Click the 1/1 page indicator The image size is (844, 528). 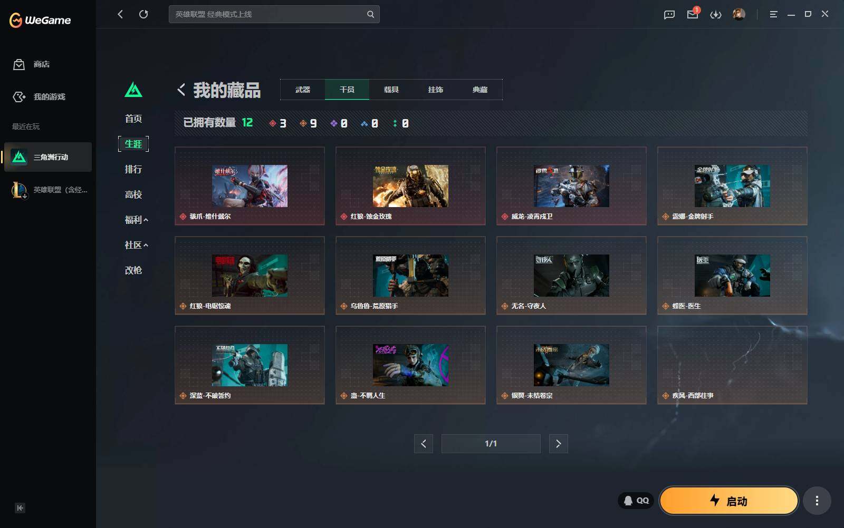(x=491, y=444)
